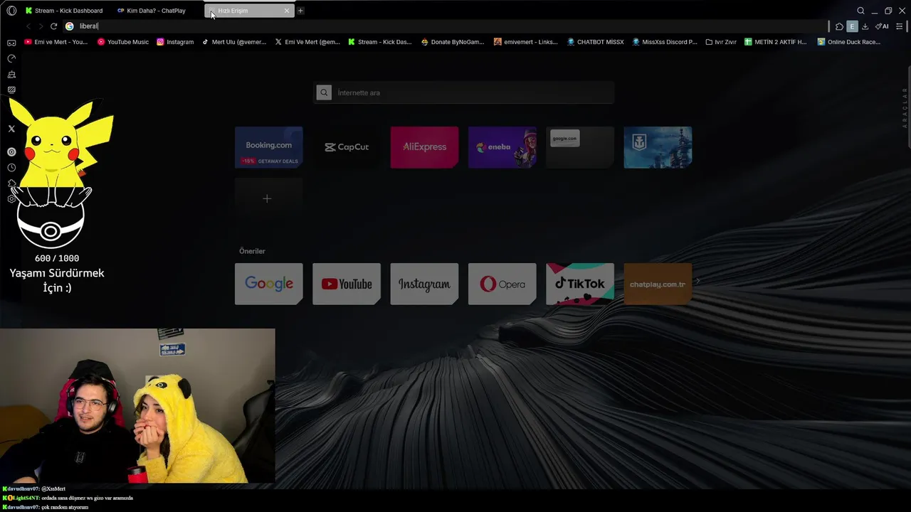Open the Easy Setup sliders icon
This screenshot has width=911, height=512.
[x=900, y=26]
